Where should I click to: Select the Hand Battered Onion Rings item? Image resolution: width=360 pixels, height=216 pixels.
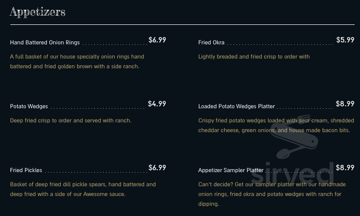tap(45, 42)
